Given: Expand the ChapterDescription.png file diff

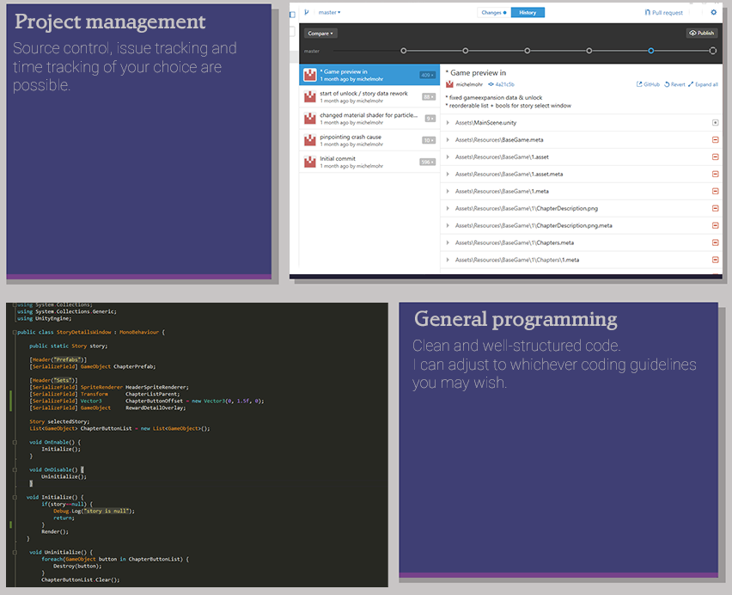Looking at the screenshot, I should (448, 208).
